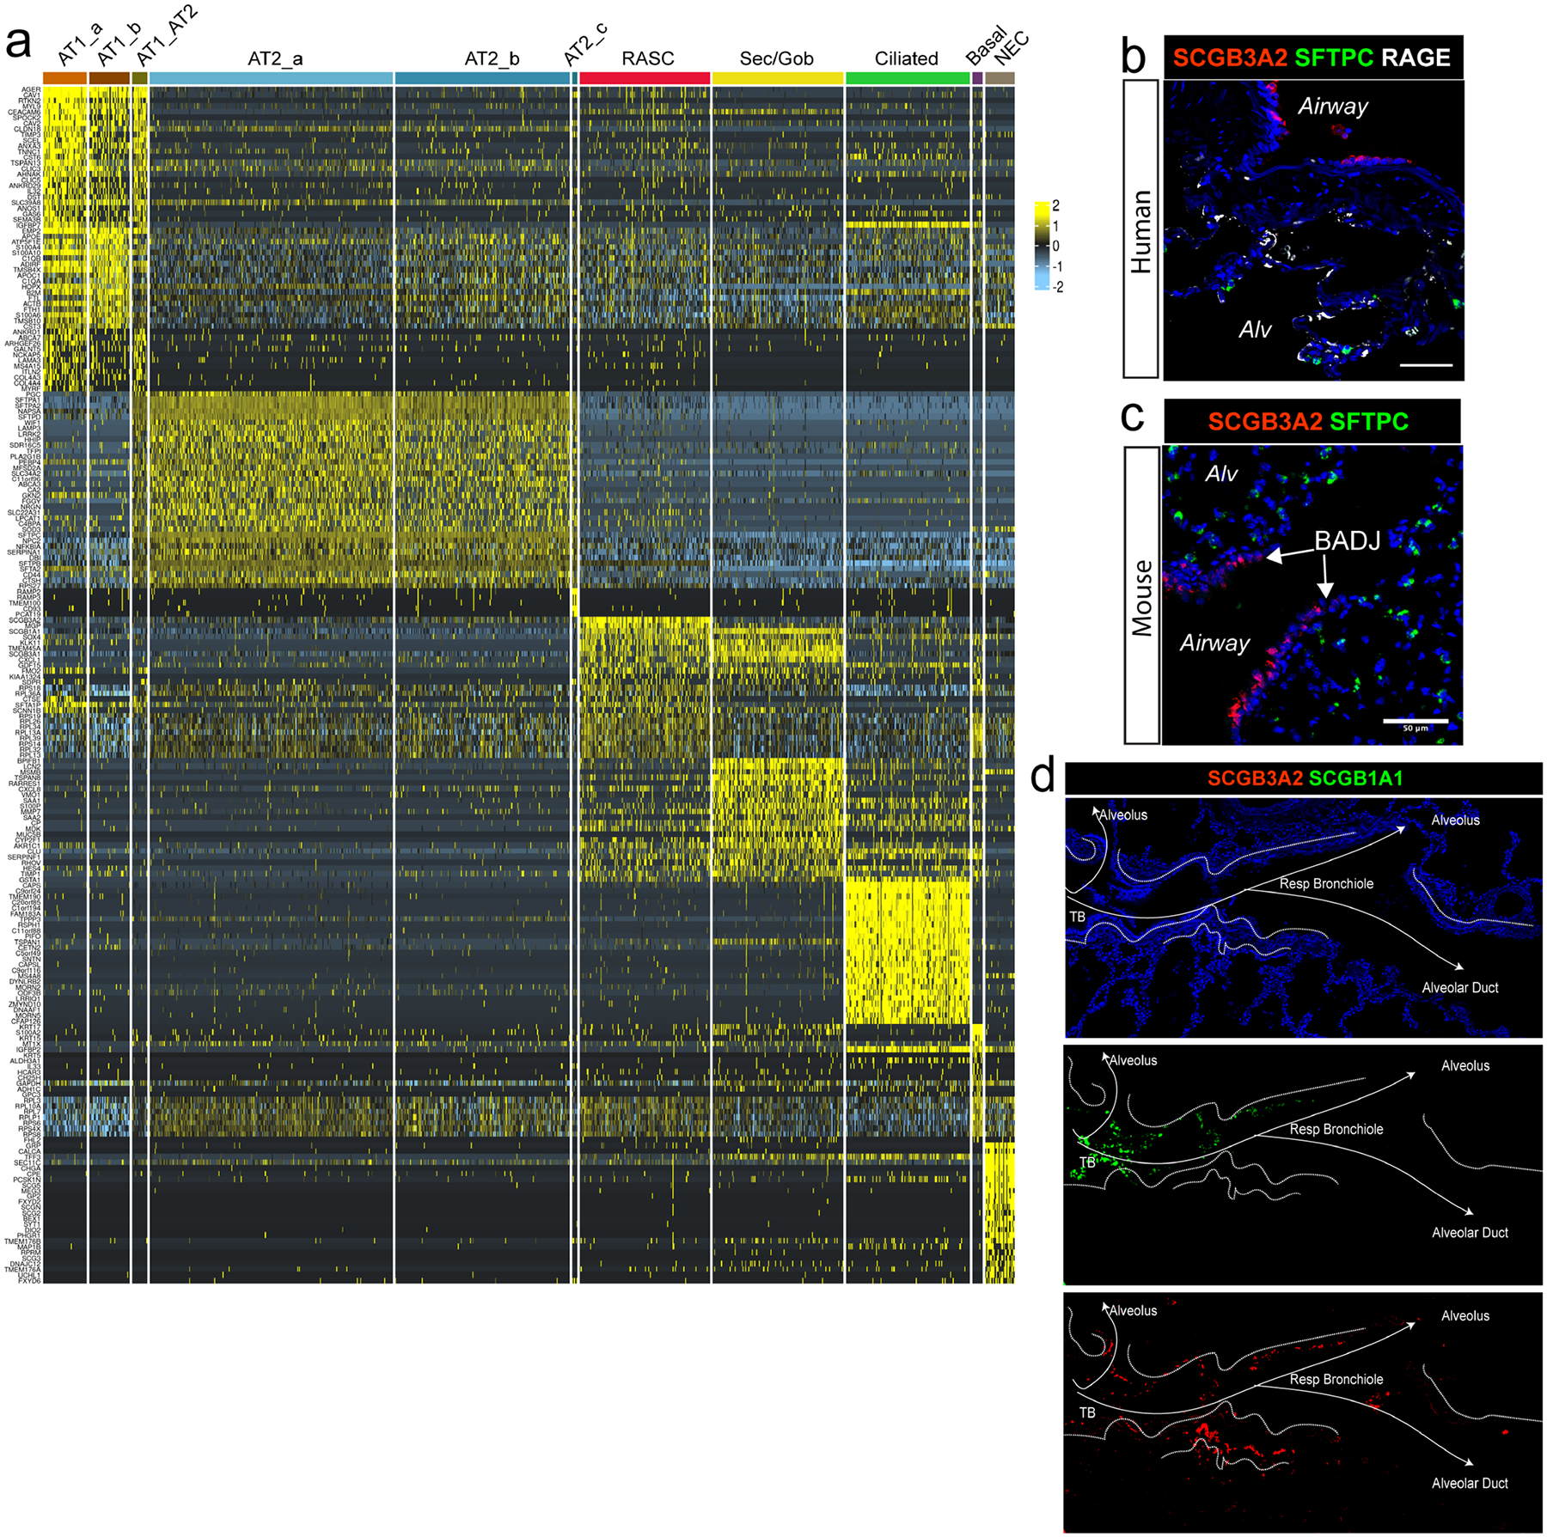This screenshot has width=1547, height=1537.
Task: Click the scale bar in the Human image
Action: (1426, 364)
